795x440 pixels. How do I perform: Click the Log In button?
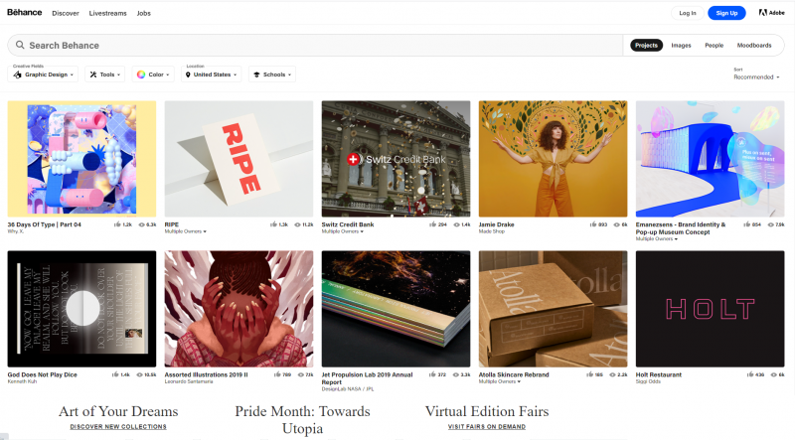click(x=688, y=13)
